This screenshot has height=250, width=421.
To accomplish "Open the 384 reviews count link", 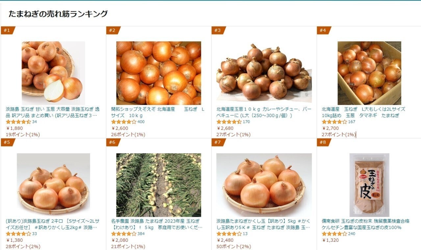I will point(141,234).
